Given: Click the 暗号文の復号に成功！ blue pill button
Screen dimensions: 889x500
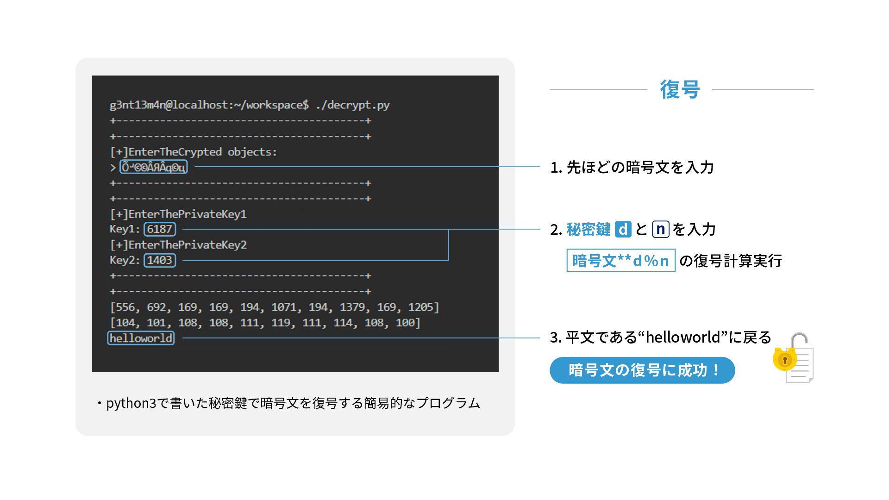Looking at the screenshot, I should pyautogui.click(x=642, y=370).
